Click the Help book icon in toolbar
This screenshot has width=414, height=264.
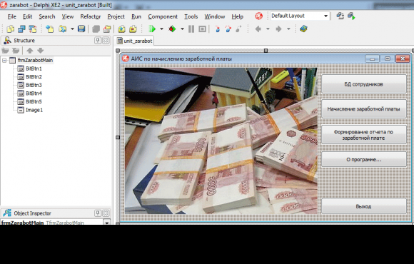tap(303, 29)
